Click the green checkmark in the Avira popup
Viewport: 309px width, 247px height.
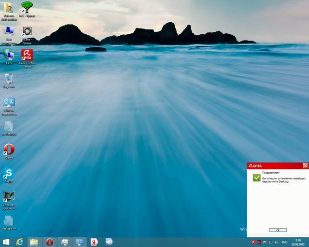256,178
